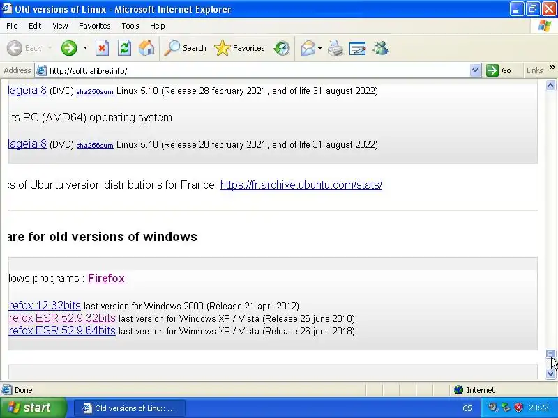Open the History clock icon
Screen dimensions: 558x418
[x=282, y=48]
